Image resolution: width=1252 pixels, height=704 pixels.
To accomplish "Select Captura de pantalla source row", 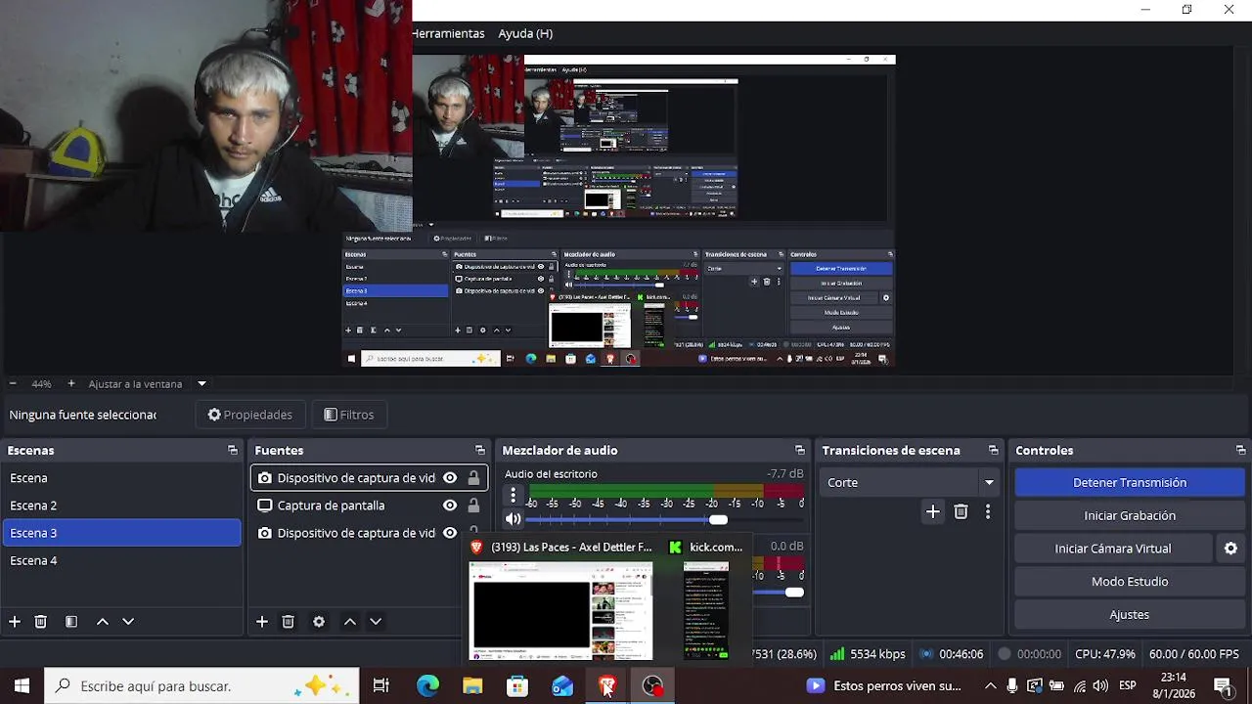I will point(369,506).
